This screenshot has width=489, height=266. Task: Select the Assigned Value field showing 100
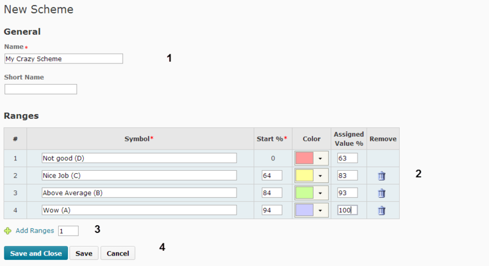[347, 210]
